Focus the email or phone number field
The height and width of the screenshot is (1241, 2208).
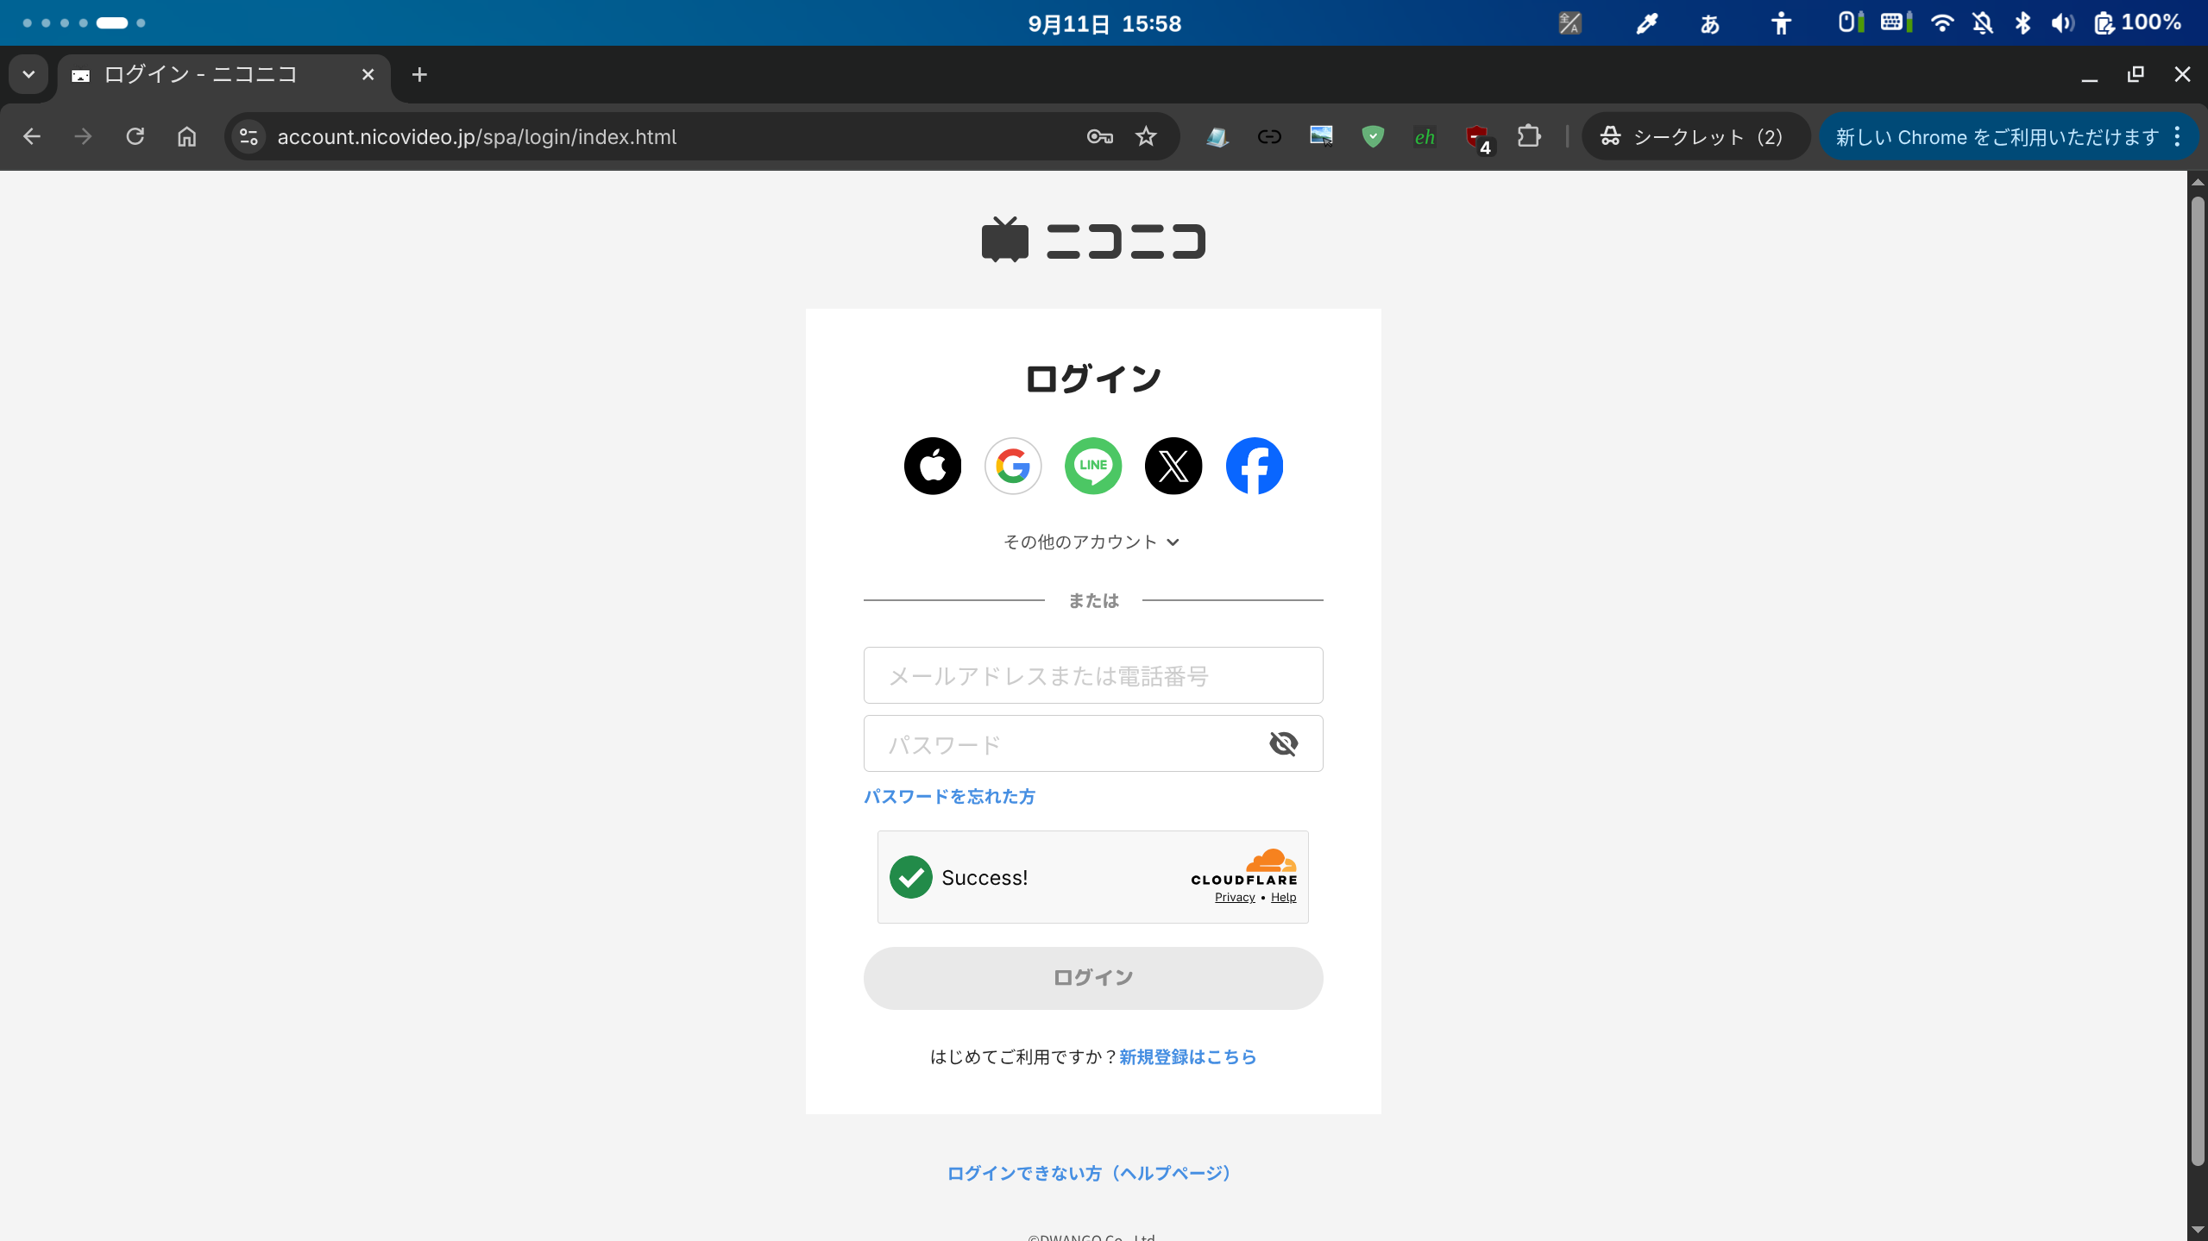(1093, 675)
